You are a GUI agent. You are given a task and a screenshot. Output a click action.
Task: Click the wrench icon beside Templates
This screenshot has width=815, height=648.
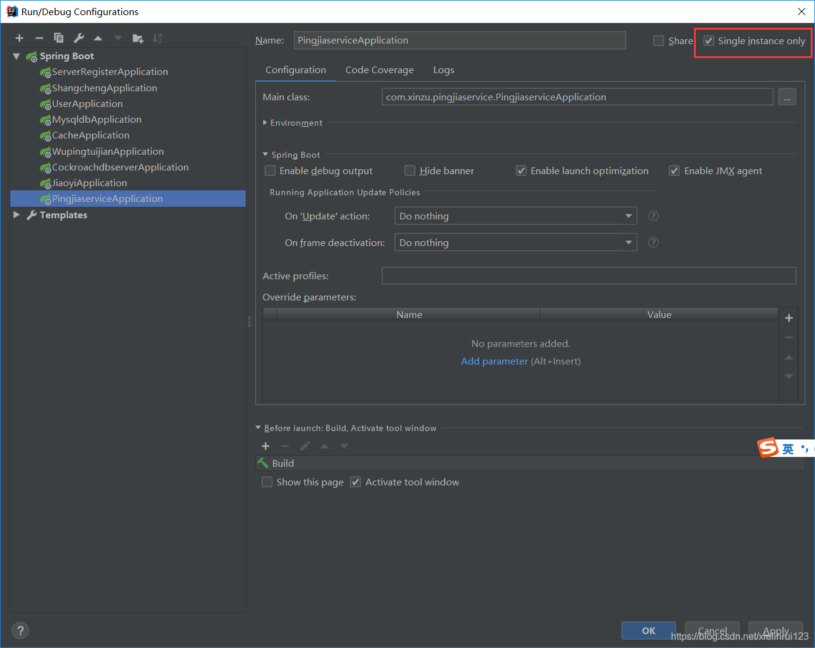coord(32,215)
